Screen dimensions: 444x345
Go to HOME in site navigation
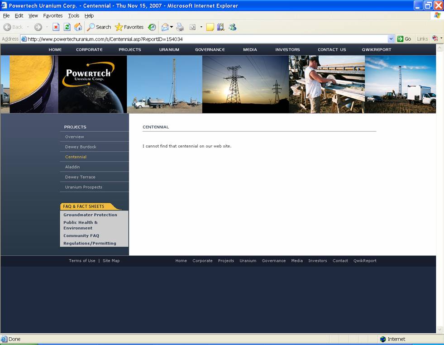coord(55,49)
